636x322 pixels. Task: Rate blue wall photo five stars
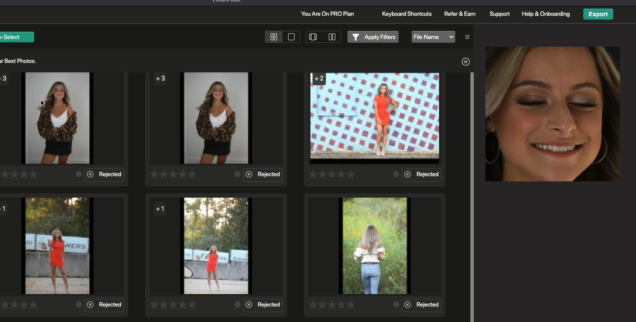[x=350, y=174]
